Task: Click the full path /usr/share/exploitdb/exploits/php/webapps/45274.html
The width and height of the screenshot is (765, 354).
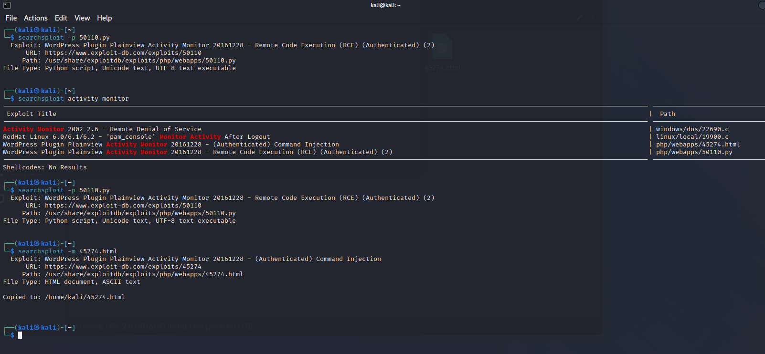Action: 144,274
